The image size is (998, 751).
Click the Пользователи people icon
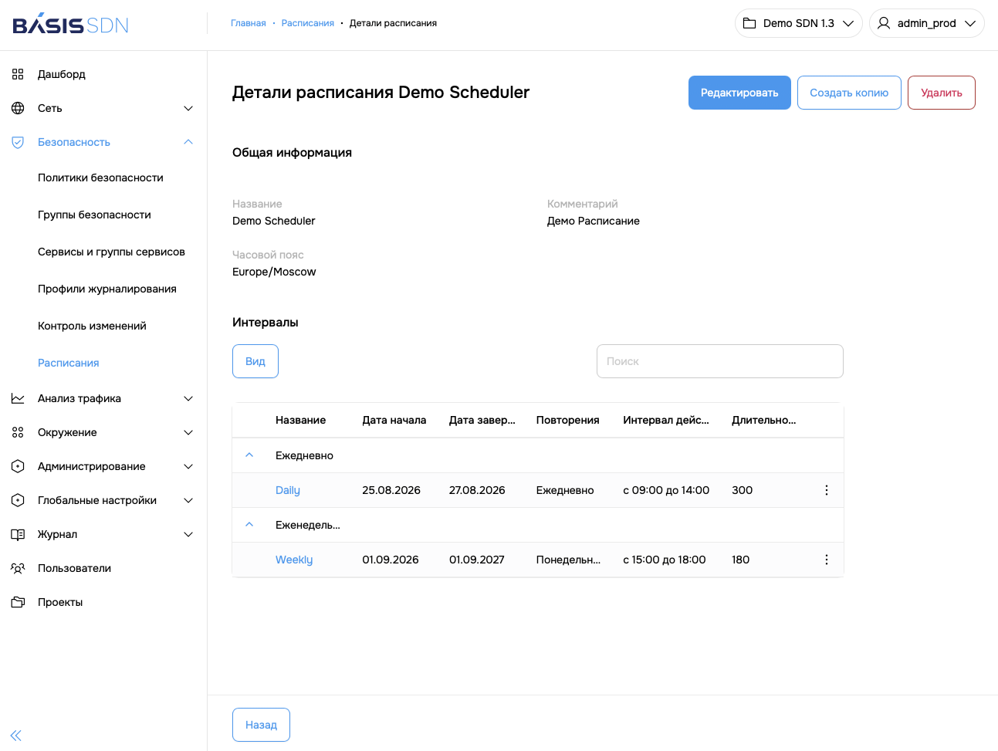pyautogui.click(x=18, y=568)
